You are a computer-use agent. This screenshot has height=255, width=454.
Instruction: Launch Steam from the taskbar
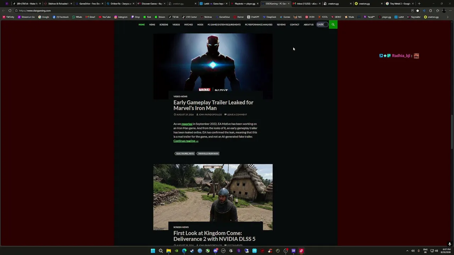click(192, 251)
